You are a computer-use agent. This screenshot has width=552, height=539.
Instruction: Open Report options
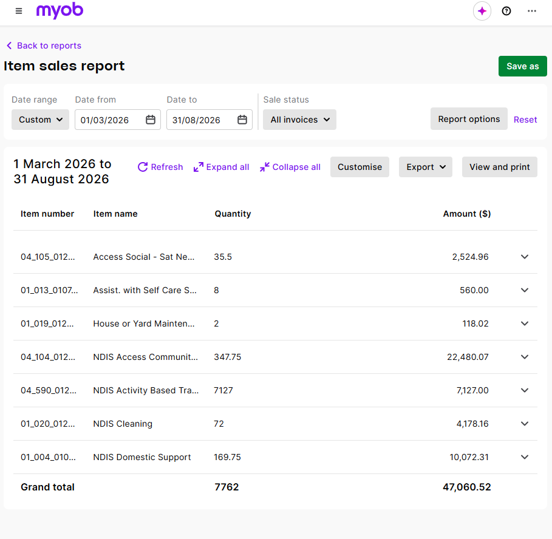coord(469,119)
